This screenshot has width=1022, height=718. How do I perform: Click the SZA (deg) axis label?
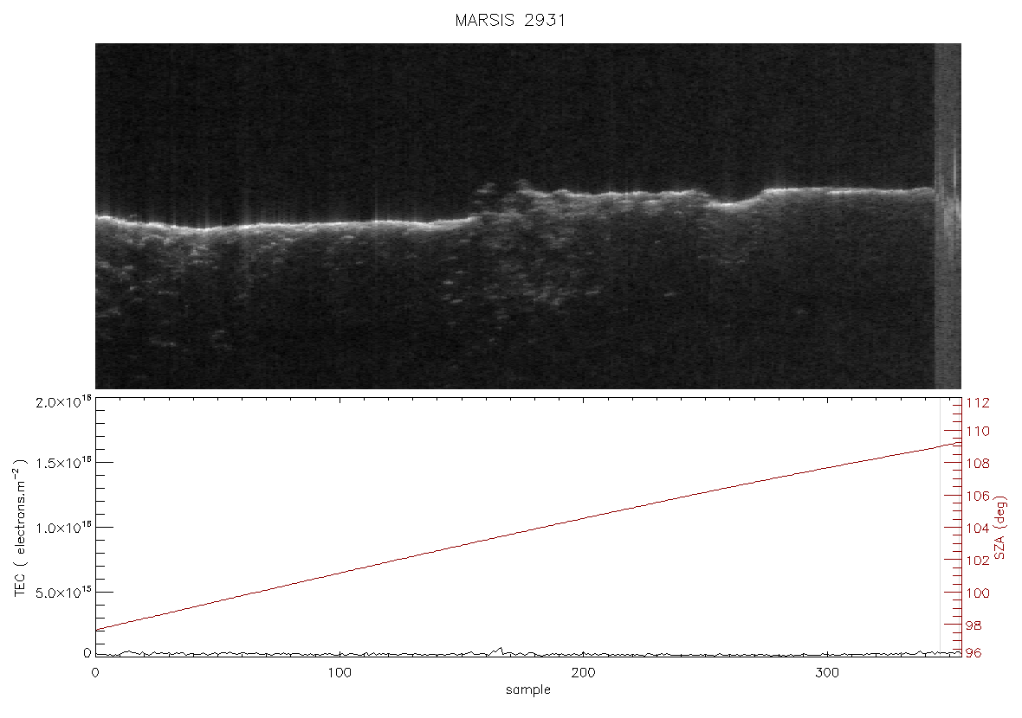point(1000,528)
